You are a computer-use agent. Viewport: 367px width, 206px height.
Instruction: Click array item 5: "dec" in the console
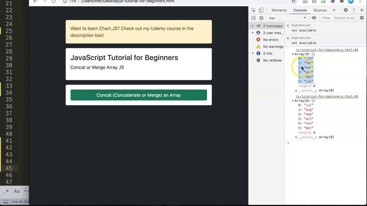tap(306, 128)
